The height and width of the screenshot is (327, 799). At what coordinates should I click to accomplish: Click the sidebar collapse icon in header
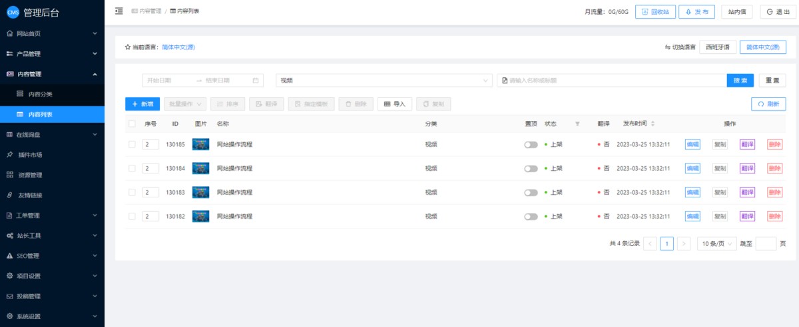tap(119, 11)
